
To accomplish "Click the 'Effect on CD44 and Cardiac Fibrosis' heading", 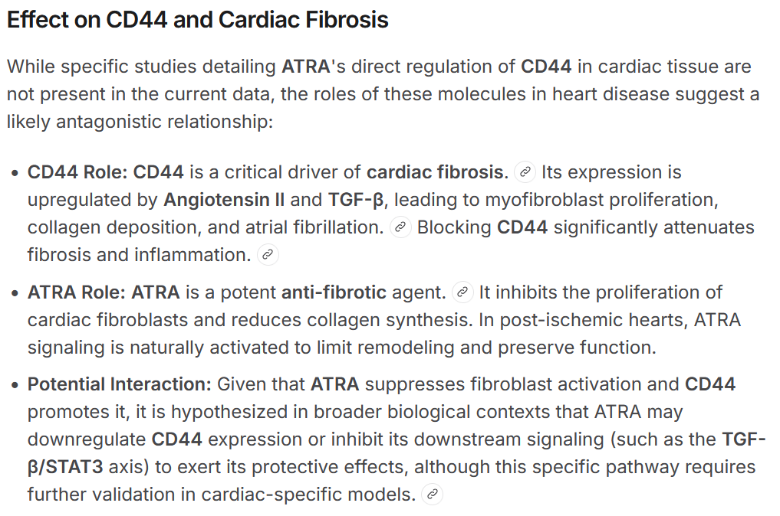I will point(197,20).
